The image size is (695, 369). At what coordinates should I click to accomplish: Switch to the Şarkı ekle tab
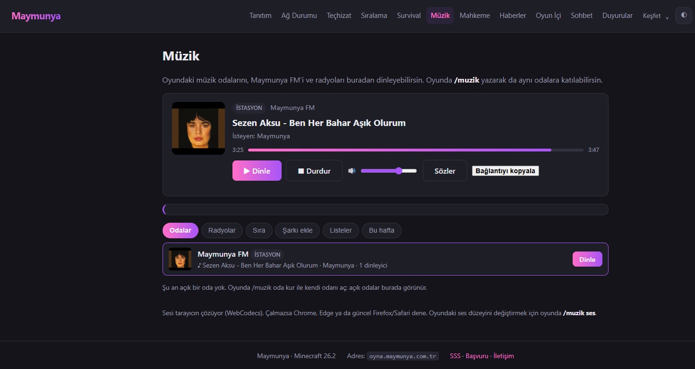click(x=298, y=230)
